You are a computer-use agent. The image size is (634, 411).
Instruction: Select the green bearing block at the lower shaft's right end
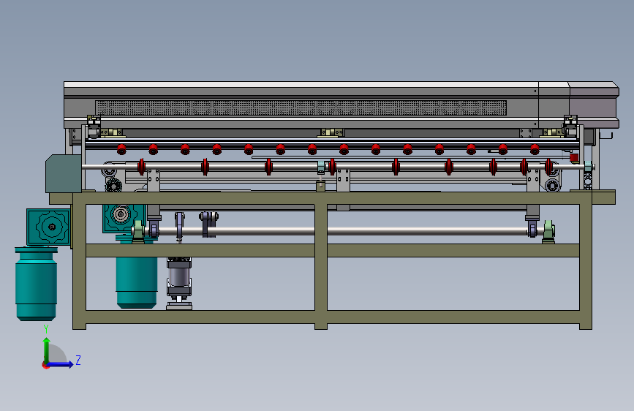click(x=548, y=231)
